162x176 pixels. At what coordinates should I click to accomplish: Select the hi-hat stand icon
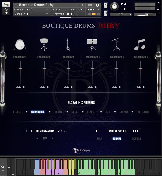[68, 45]
